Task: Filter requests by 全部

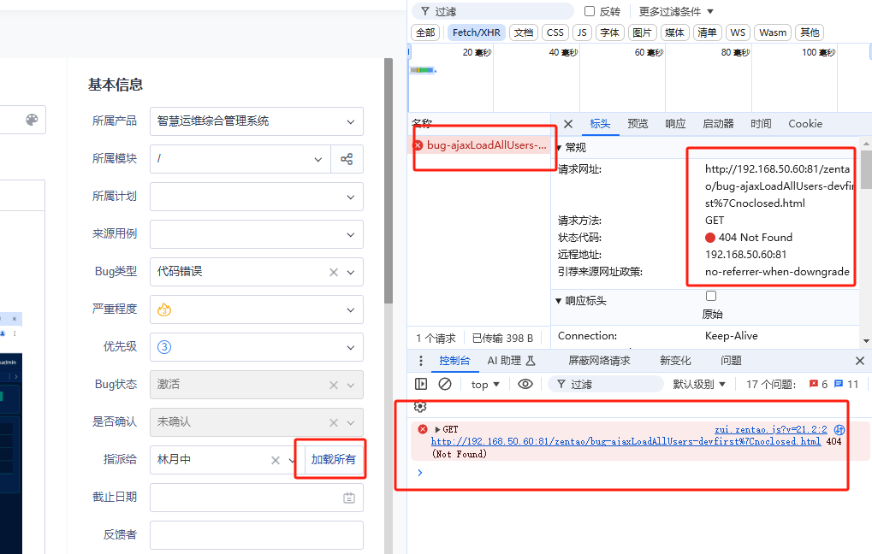Action: click(425, 32)
